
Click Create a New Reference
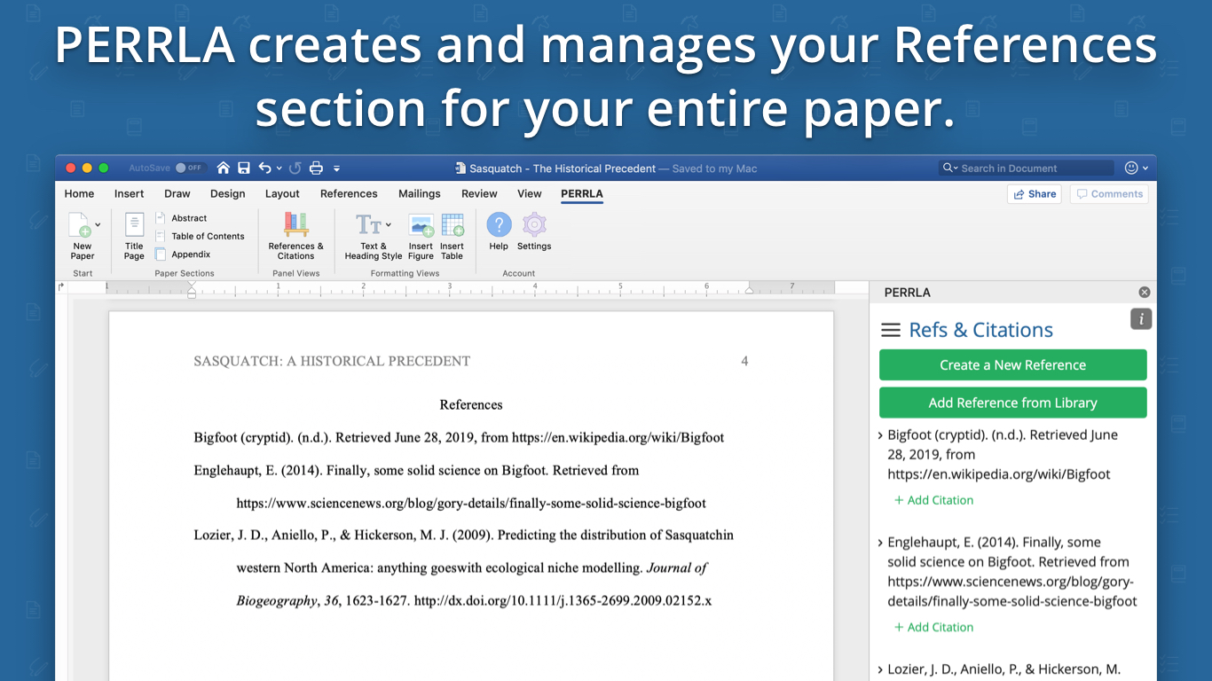point(1012,364)
